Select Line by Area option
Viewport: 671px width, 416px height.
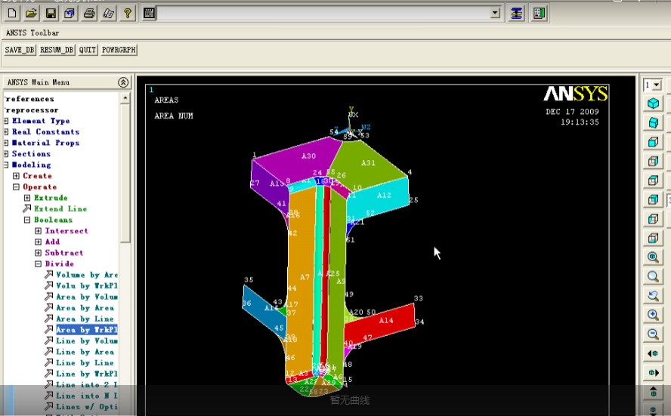click(85, 352)
